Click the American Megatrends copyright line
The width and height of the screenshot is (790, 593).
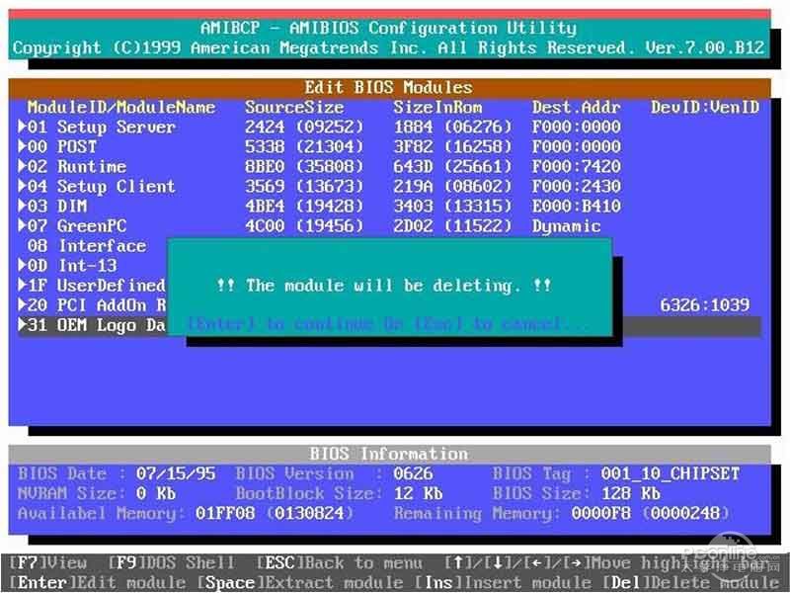click(x=388, y=47)
